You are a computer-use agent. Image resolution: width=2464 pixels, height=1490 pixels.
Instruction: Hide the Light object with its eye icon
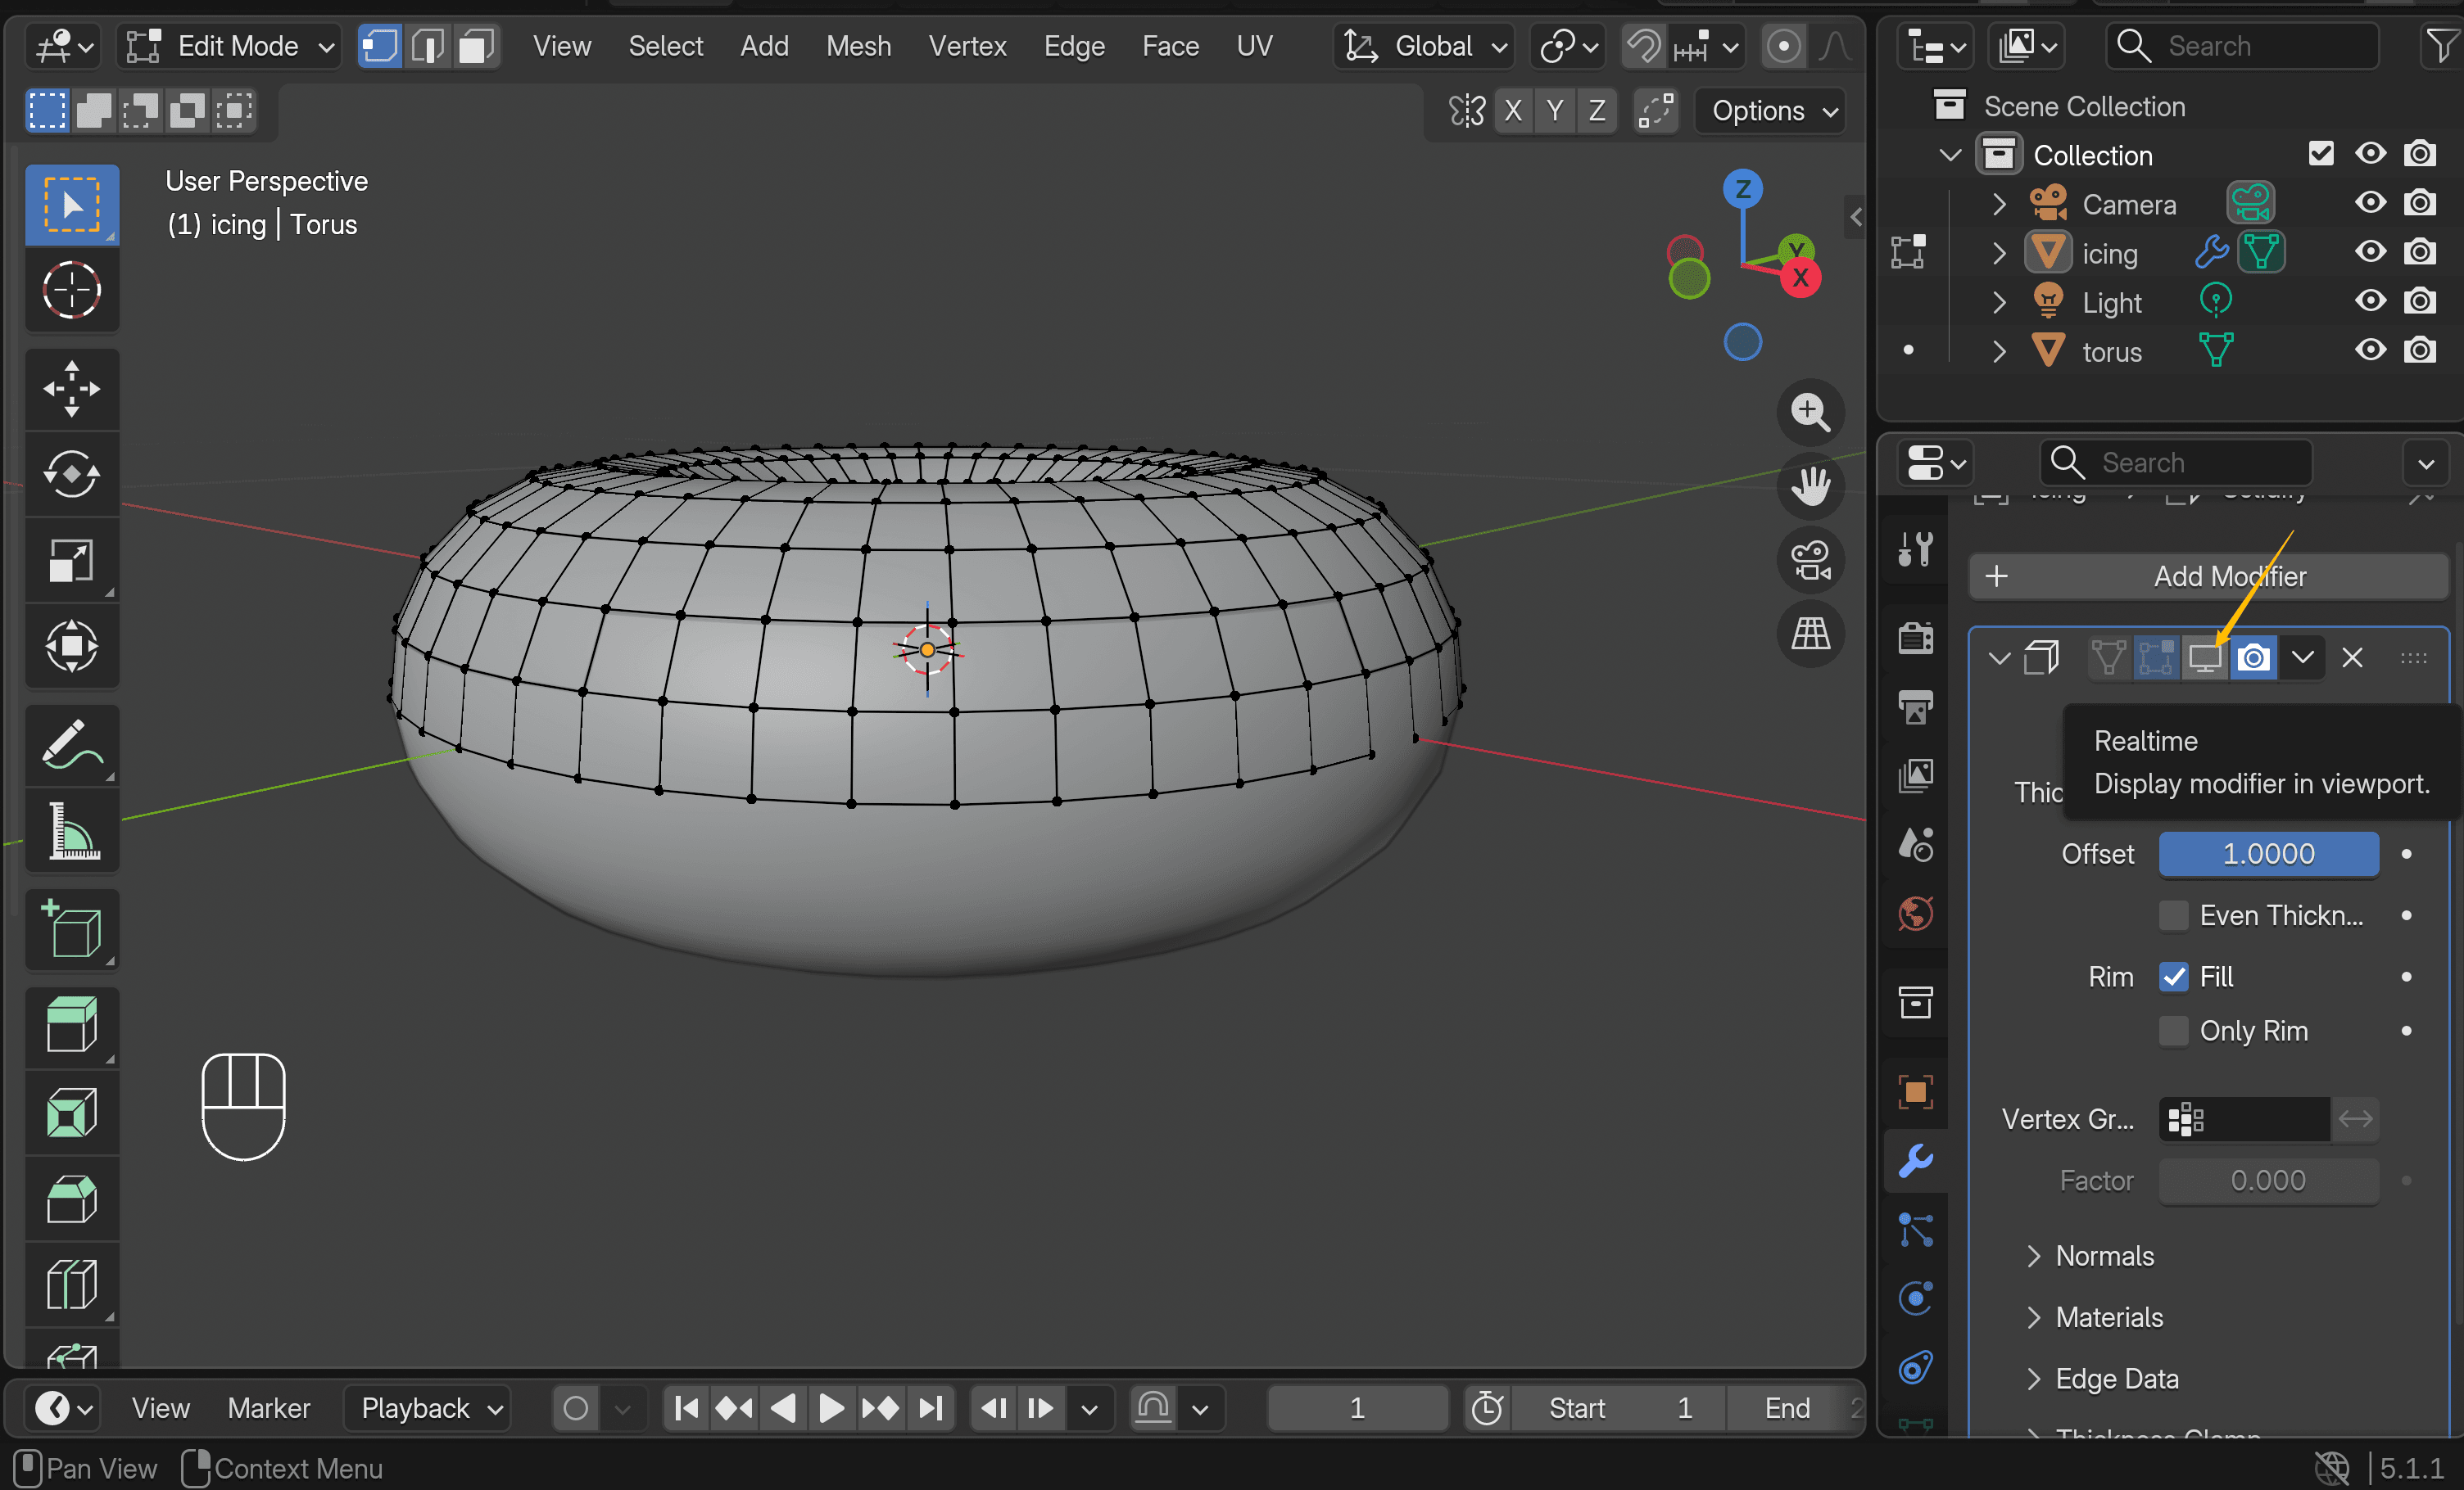pos(2370,300)
